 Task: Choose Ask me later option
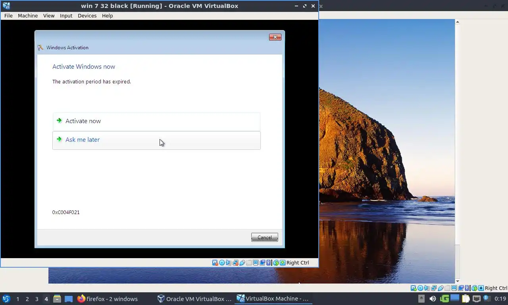[x=156, y=140]
